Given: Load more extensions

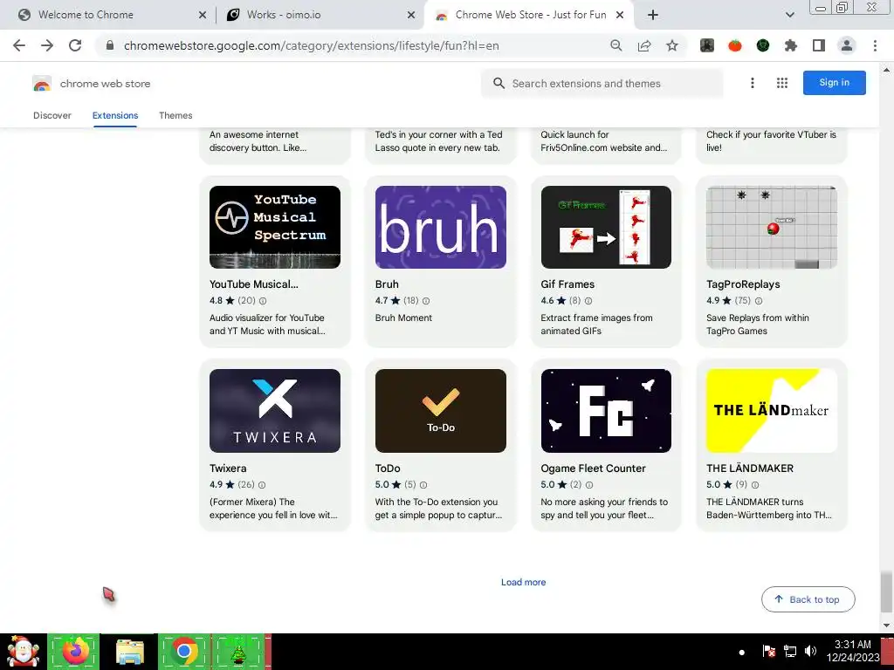Looking at the screenshot, I should pos(524,582).
